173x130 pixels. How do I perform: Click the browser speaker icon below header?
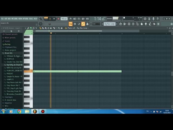click(x=19, y=31)
